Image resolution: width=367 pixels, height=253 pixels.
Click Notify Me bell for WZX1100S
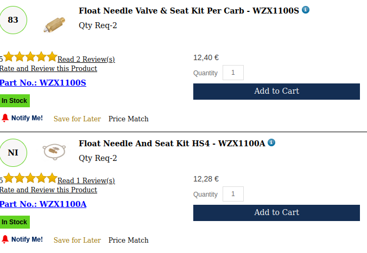pyautogui.click(x=5, y=118)
